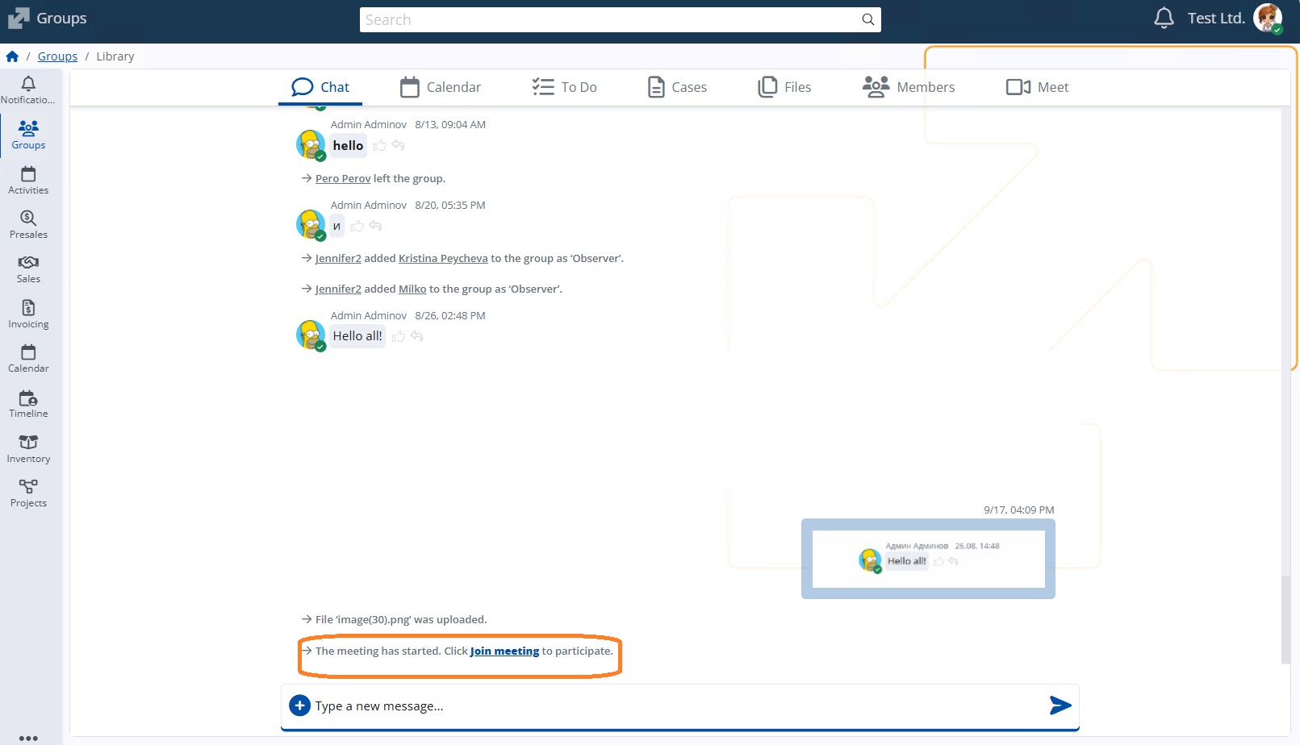Click Admin Adminov avatar on 'и' message
1300x745 pixels.
click(311, 225)
